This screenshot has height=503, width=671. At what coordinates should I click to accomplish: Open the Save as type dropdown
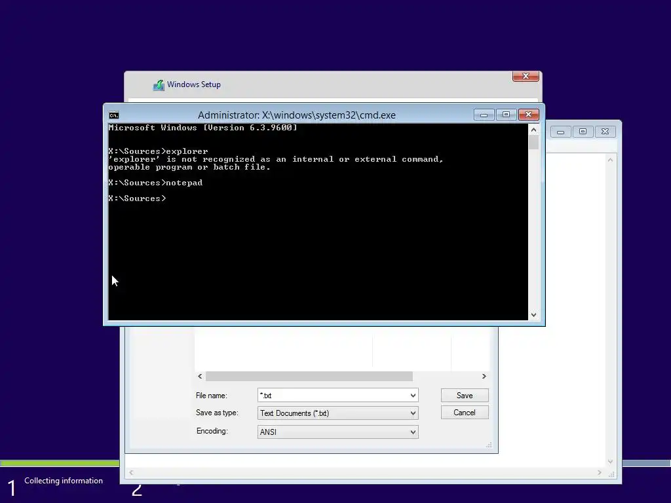tap(337, 413)
